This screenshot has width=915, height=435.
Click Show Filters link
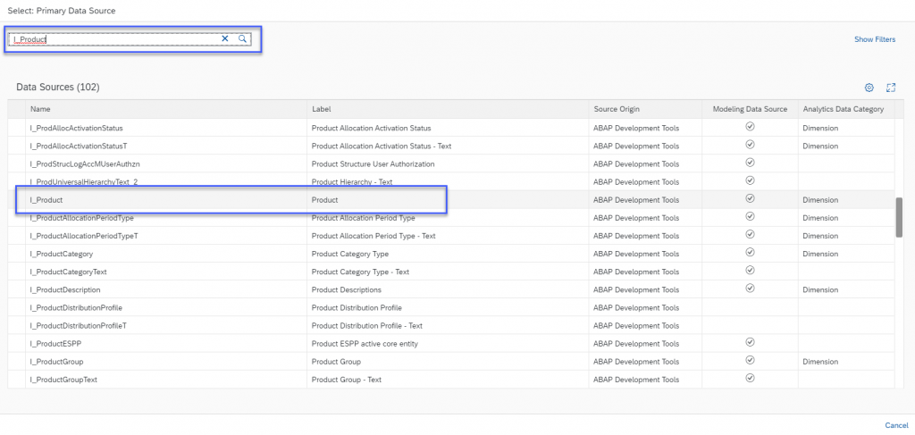[x=875, y=39]
